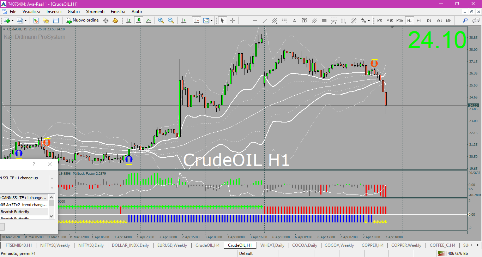Image resolution: width=482 pixels, height=257 pixels.
Task: Select the Rectangle shape tool
Action: (x=324, y=20)
